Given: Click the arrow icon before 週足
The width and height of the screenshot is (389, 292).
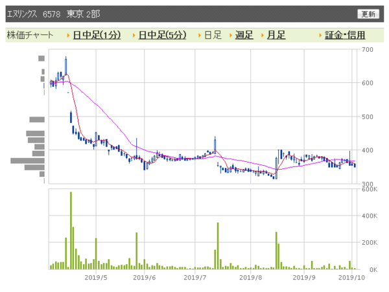Looking at the screenshot, I should (x=231, y=35).
